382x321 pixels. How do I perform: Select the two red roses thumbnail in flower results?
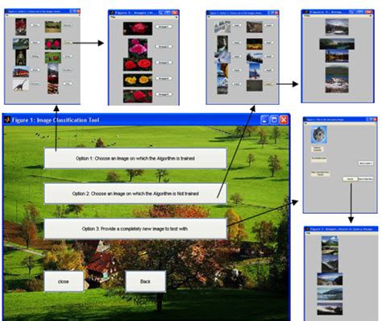138,65
